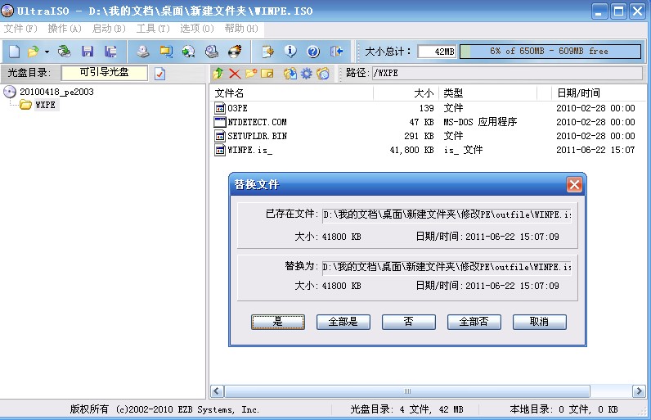Select the 20100418_pe2003 disc tree root
651x420 pixels.
(x=56, y=92)
